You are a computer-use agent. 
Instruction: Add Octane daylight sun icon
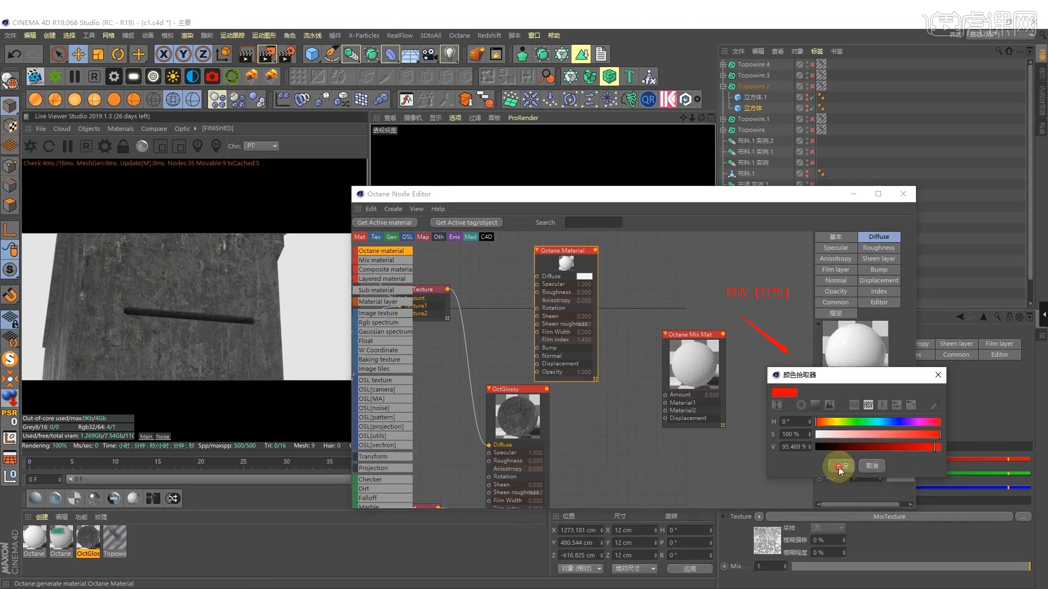[x=173, y=76]
